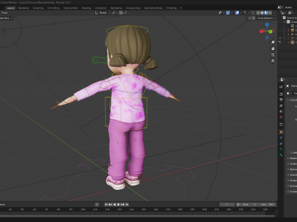Click the End frame field in timeline

click(x=267, y=205)
